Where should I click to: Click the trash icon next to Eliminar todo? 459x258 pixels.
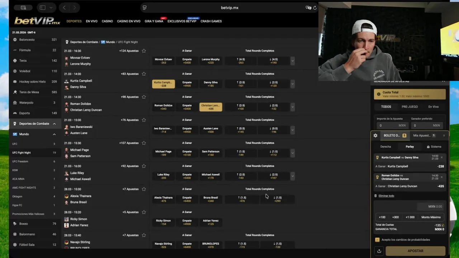[375, 196]
